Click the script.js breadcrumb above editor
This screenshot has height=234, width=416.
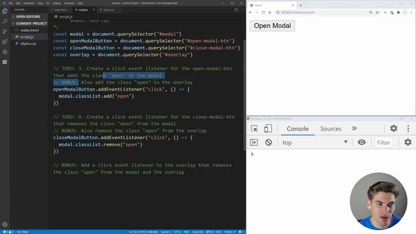tap(64, 17)
